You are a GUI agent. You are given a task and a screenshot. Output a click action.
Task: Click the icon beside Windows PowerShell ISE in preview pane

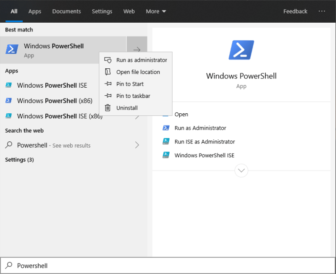166,155
